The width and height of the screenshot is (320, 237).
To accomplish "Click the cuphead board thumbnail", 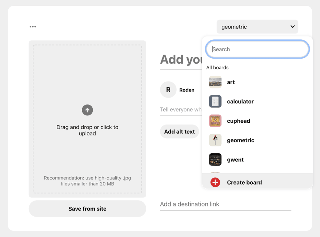I will pyautogui.click(x=215, y=121).
